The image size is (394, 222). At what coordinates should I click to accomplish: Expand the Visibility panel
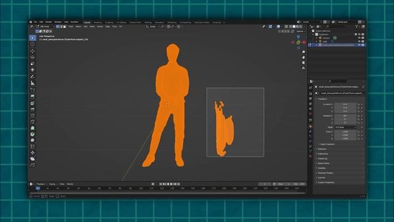tap(321, 168)
